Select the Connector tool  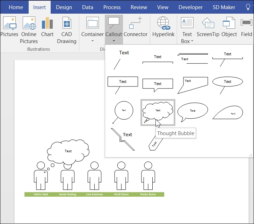[x=136, y=27]
